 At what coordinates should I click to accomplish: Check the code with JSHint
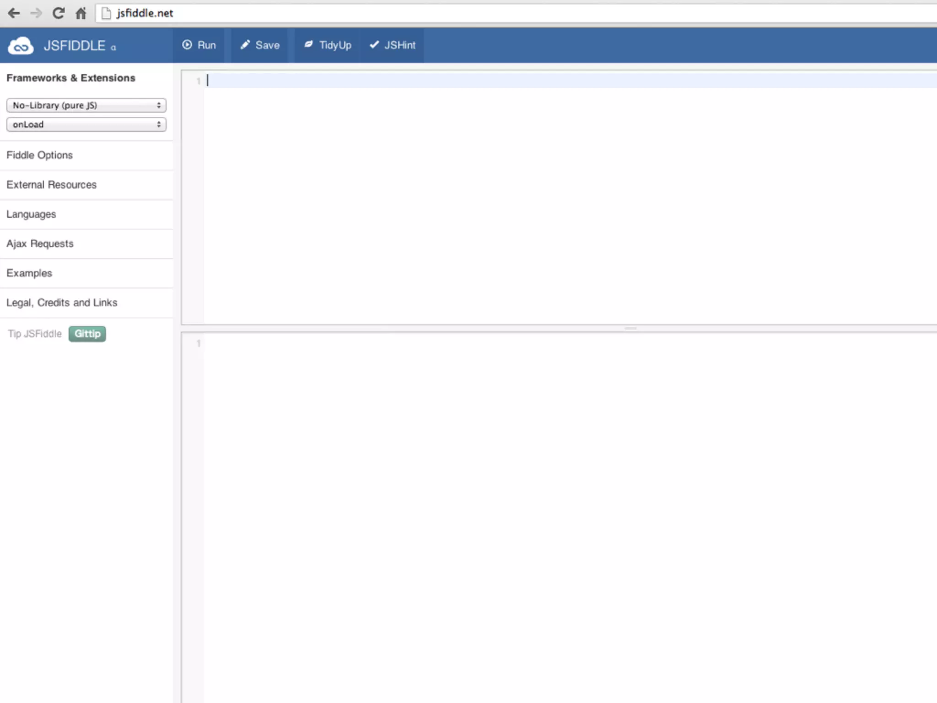392,45
